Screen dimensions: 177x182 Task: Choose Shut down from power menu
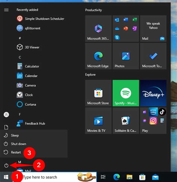34,144
